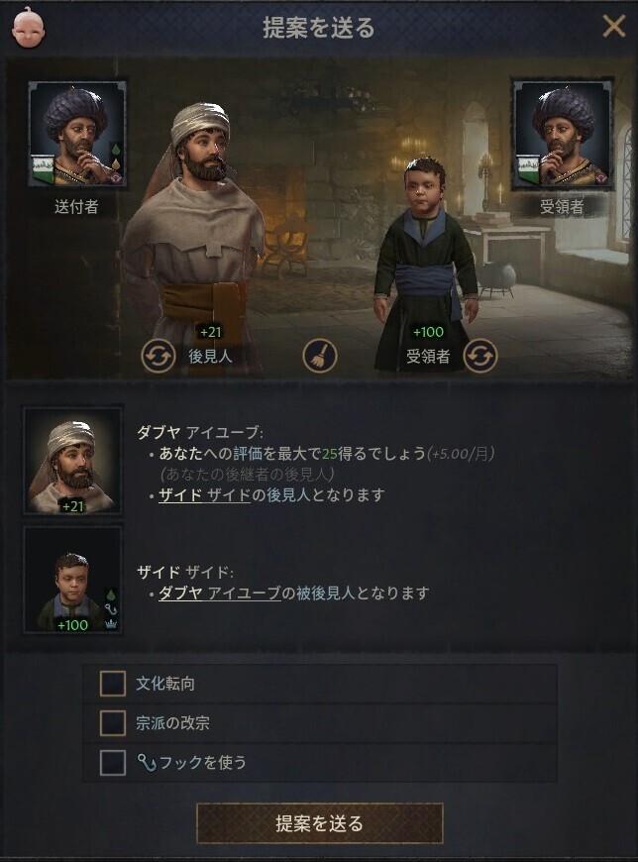Click the crown icon on child portrait
The image size is (638, 862).
[x=112, y=624]
